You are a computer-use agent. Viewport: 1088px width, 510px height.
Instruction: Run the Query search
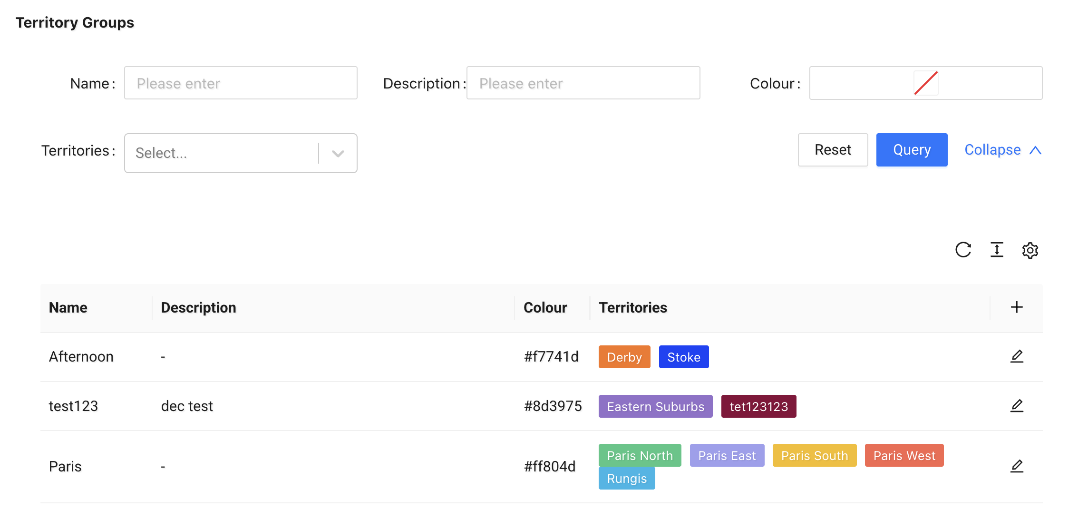(x=912, y=150)
